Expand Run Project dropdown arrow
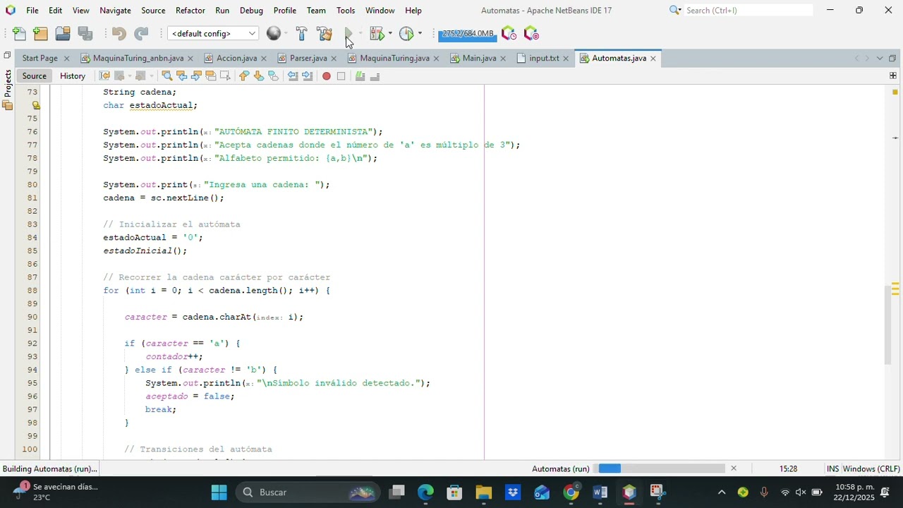 tap(360, 33)
